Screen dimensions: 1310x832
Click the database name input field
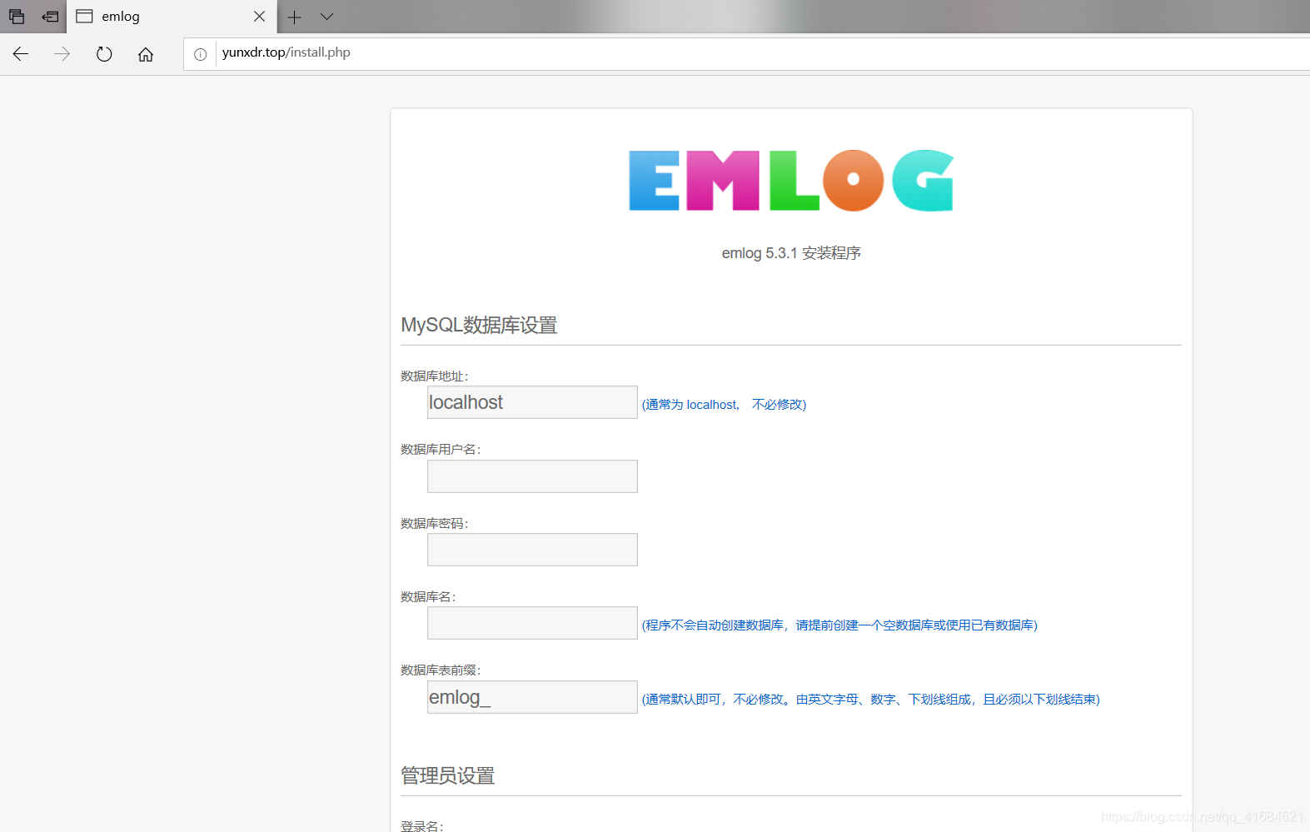coord(532,623)
